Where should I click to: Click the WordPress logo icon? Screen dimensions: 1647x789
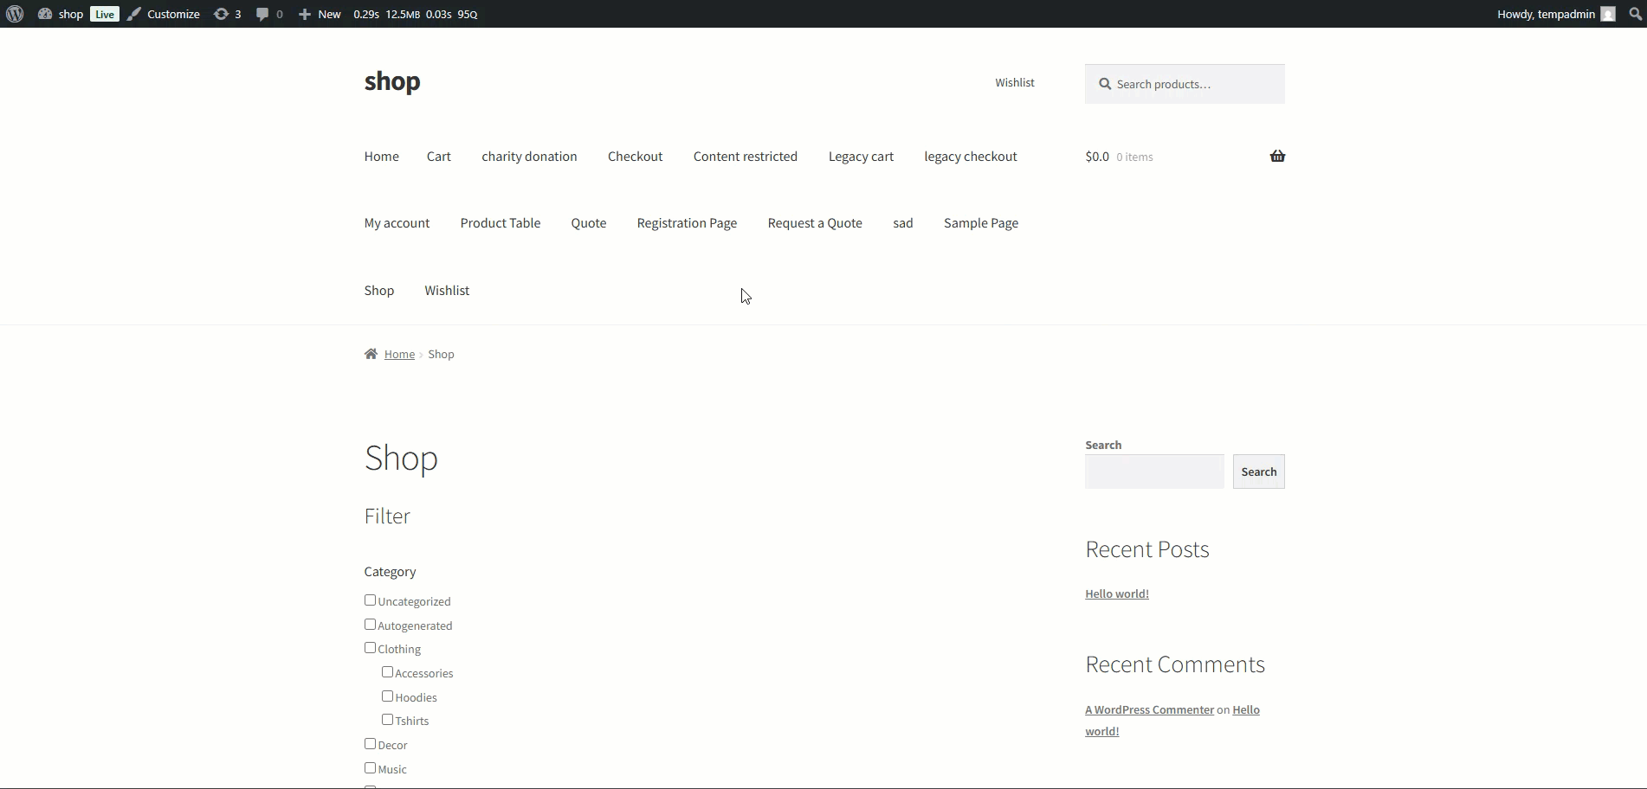pyautogui.click(x=15, y=14)
